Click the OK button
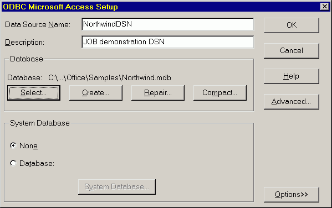 [x=292, y=25]
